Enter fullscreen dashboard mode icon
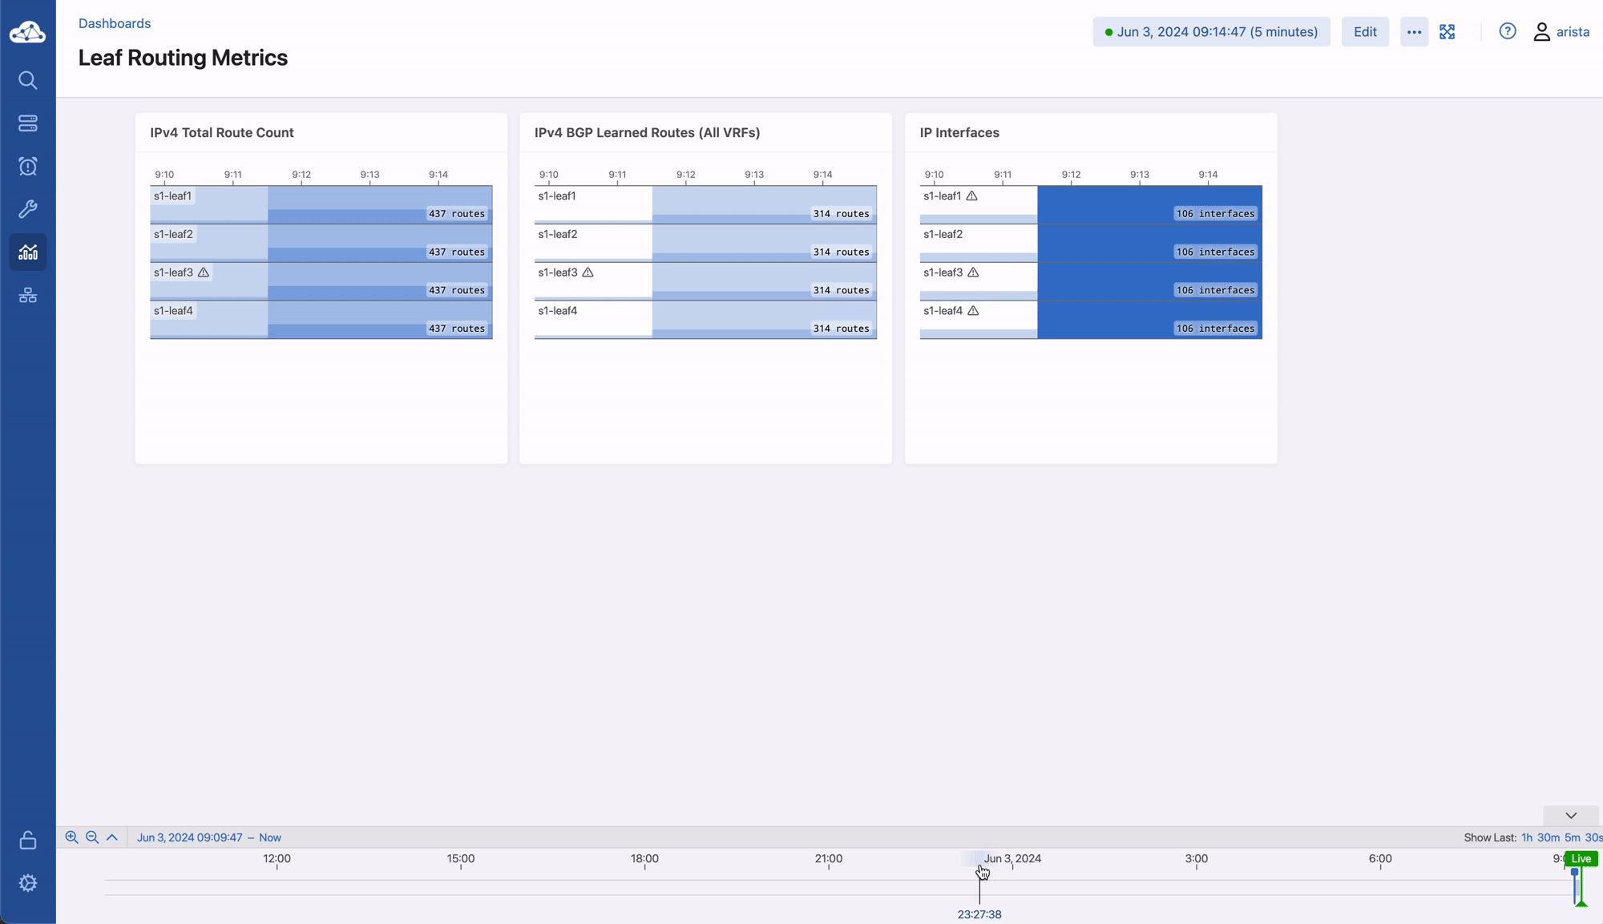The image size is (1603, 924). (x=1447, y=32)
